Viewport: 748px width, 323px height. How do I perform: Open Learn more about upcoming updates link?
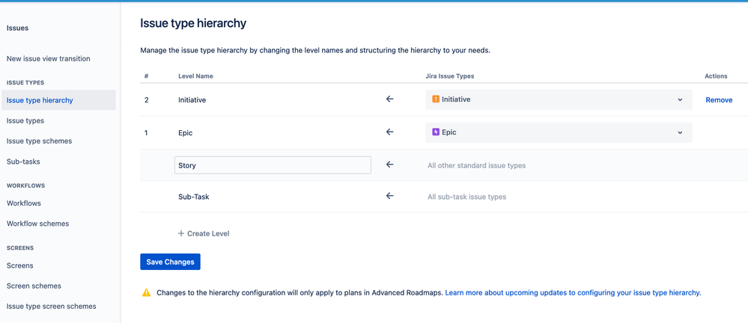(573, 292)
